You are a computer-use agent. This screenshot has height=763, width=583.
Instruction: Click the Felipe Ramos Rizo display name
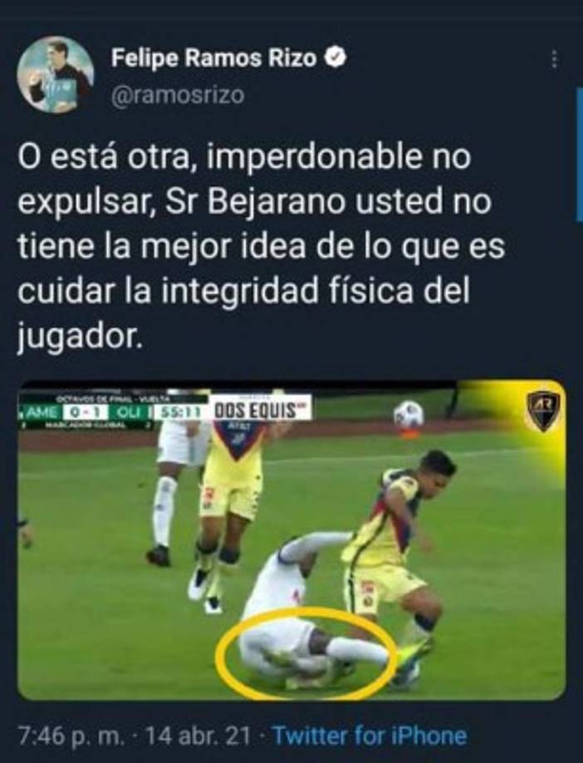pyautogui.click(x=214, y=58)
